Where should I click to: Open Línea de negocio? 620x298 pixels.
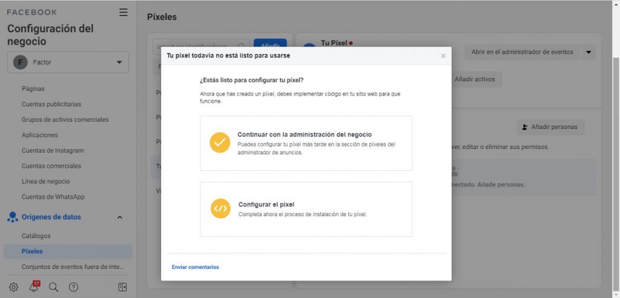coord(46,181)
